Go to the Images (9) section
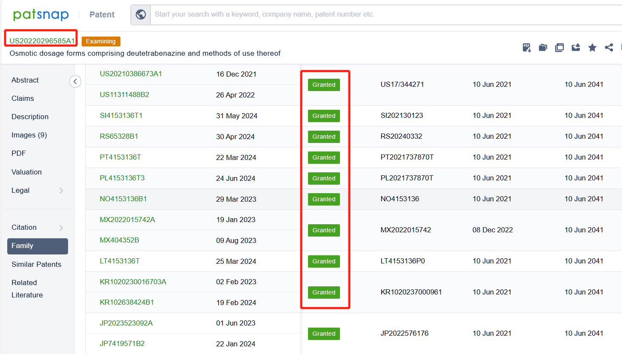 coord(29,135)
